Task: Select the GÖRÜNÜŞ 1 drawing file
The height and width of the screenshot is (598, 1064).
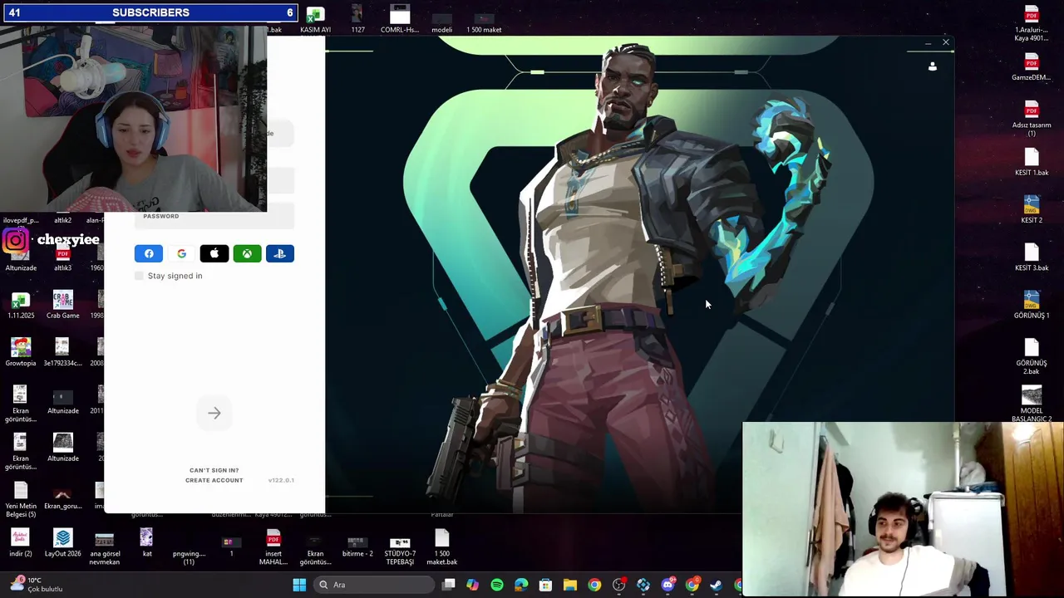Action: point(1032,305)
